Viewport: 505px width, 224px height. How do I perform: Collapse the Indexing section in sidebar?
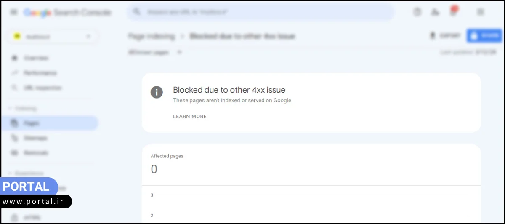click(11, 108)
